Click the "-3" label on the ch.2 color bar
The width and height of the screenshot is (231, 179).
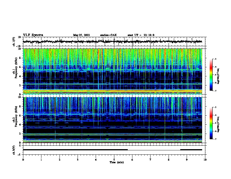pyautogui.click(x=215, y=107)
